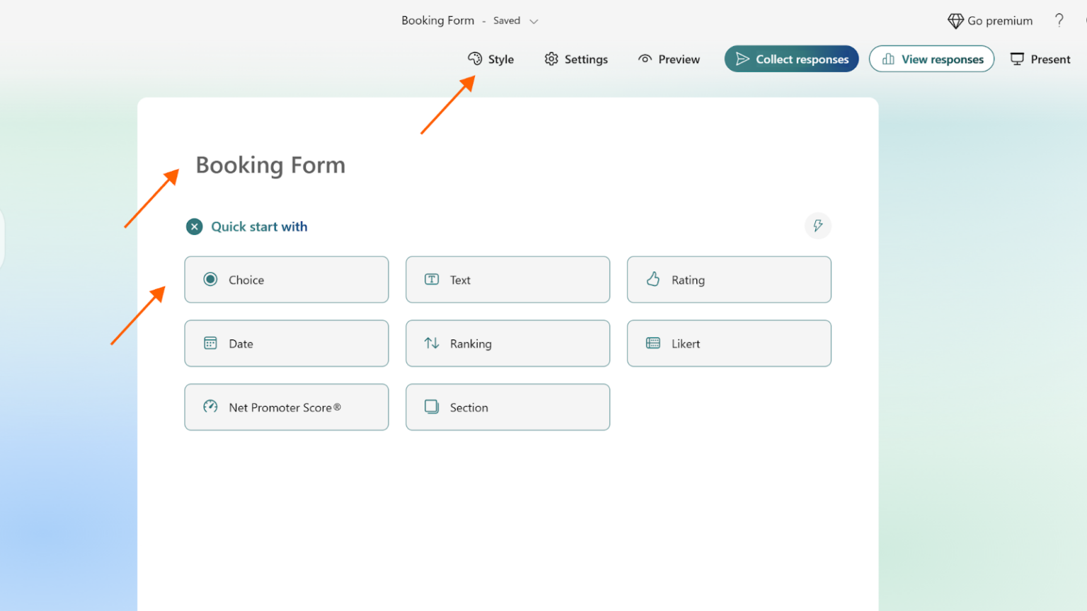This screenshot has width=1087, height=611.
Task: Open the Settings menu
Action: (575, 59)
